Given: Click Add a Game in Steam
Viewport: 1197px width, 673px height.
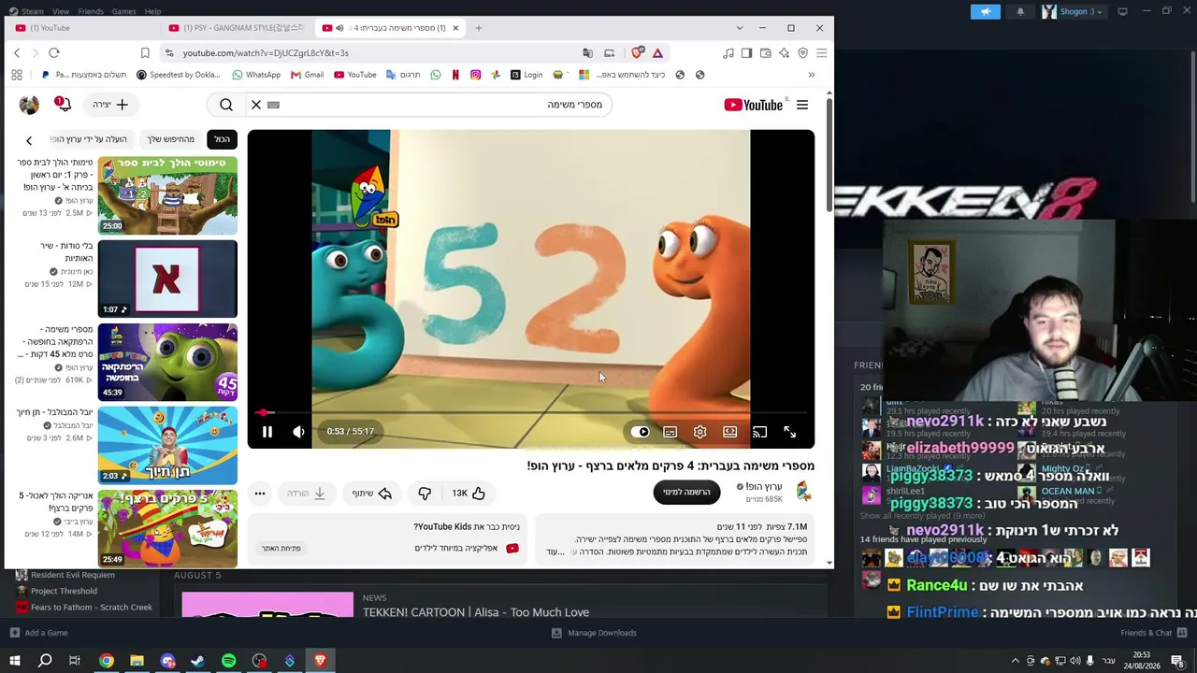Looking at the screenshot, I should (38, 633).
